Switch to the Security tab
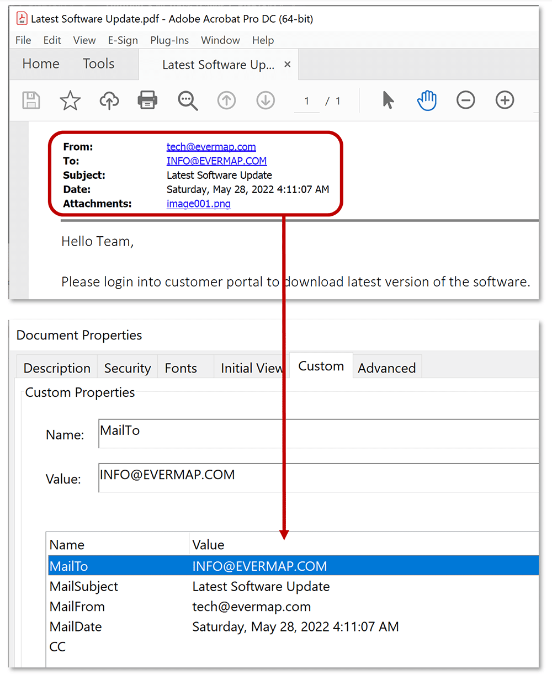552x680 pixels. coord(128,368)
